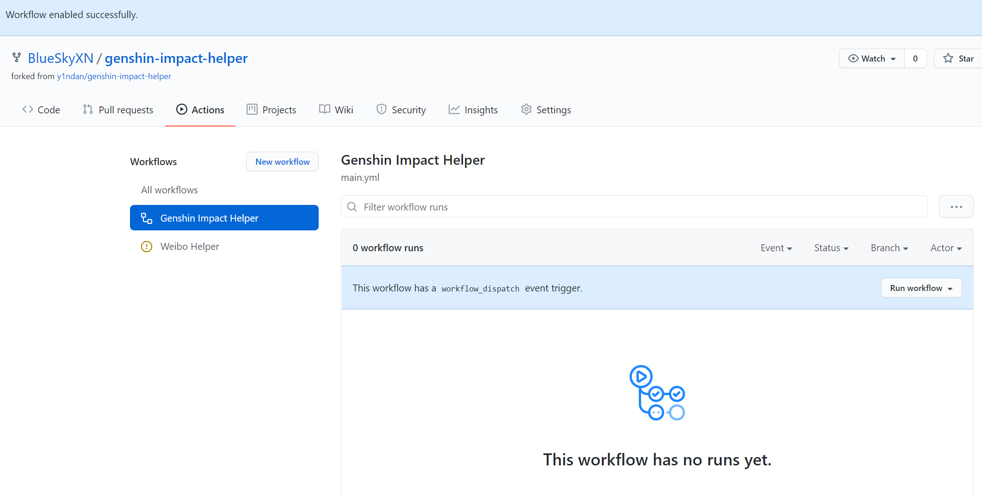This screenshot has width=982, height=495.
Task: Click the main.yml file name
Action: [x=360, y=178]
